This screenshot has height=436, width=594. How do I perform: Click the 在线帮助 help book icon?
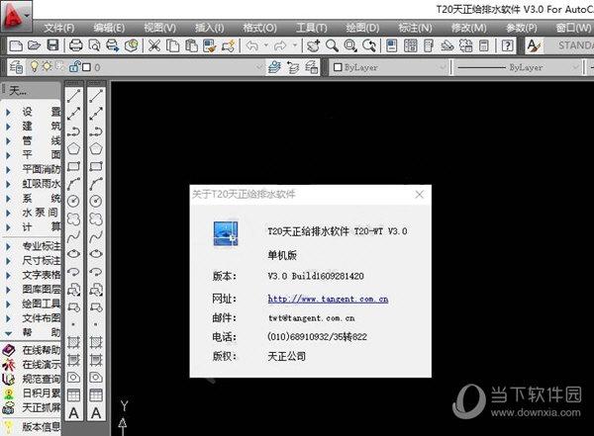pyautogui.click(x=9, y=350)
